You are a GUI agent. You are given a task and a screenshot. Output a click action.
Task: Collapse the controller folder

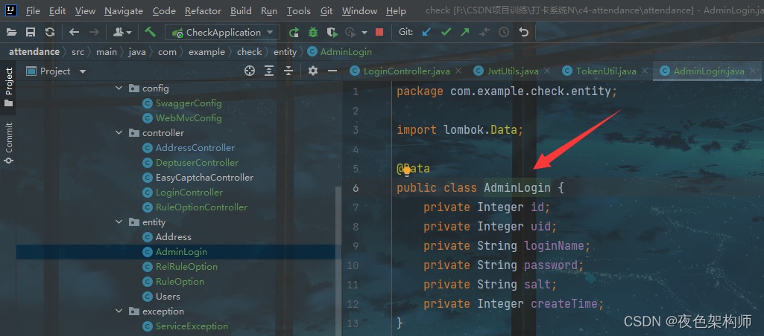click(x=119, y=133)
